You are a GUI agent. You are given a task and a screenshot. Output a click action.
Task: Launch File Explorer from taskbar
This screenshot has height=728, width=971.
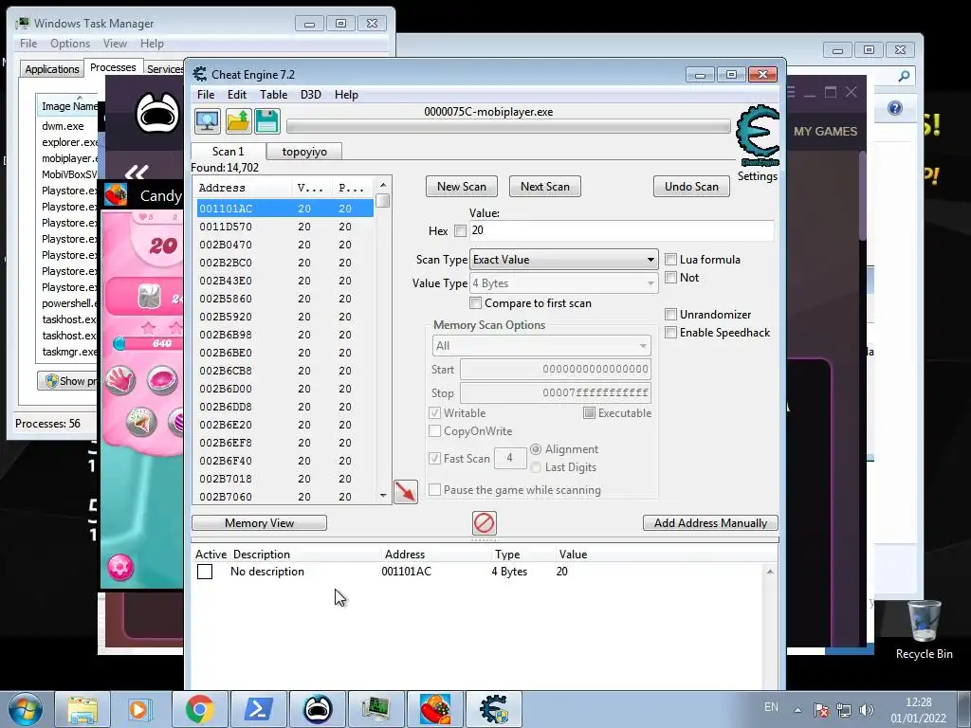pyautogui.click(x=82, y=709)
